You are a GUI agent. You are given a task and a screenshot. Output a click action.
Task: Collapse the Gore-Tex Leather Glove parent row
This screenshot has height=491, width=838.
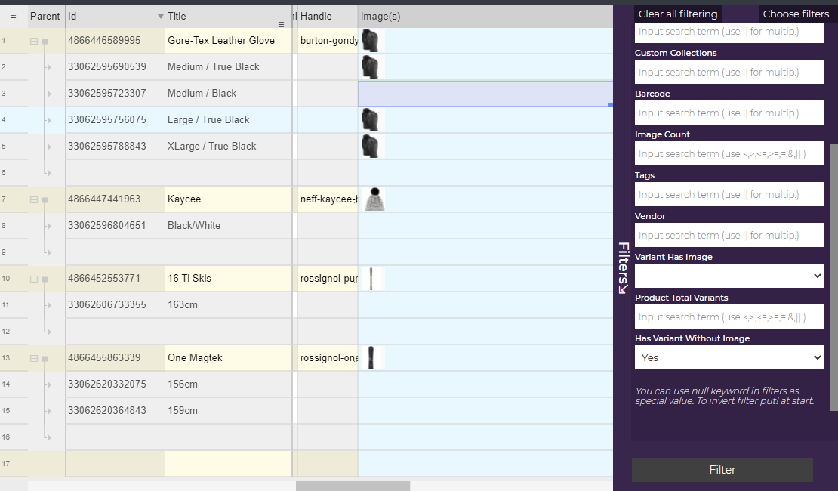(x=33, y=41)
